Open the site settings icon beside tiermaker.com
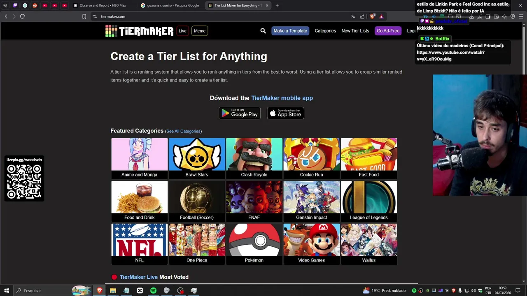This screenshot has width=527, height=296. click(95, 16)
